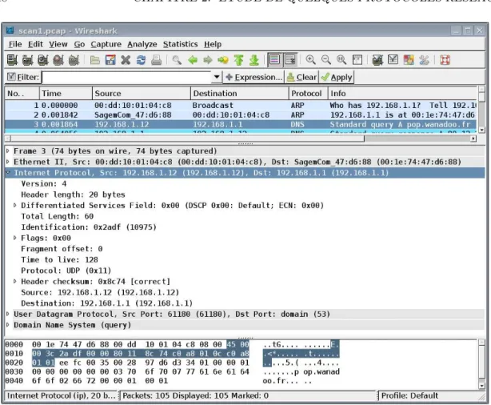Collapse the Internet Protocol tree node
Viewport: 491px width, 405px height.
point(8,172)
